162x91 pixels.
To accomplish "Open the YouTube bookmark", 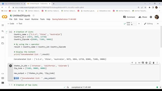I will pyautogui.click(x=13, y=11).
